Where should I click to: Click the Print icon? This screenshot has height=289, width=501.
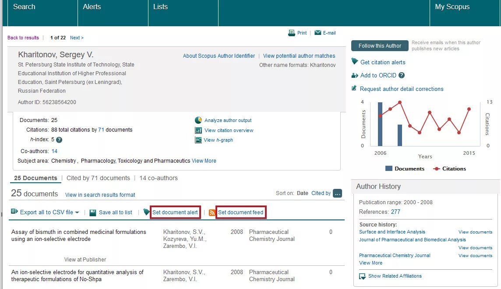click(x=291, y=32)
